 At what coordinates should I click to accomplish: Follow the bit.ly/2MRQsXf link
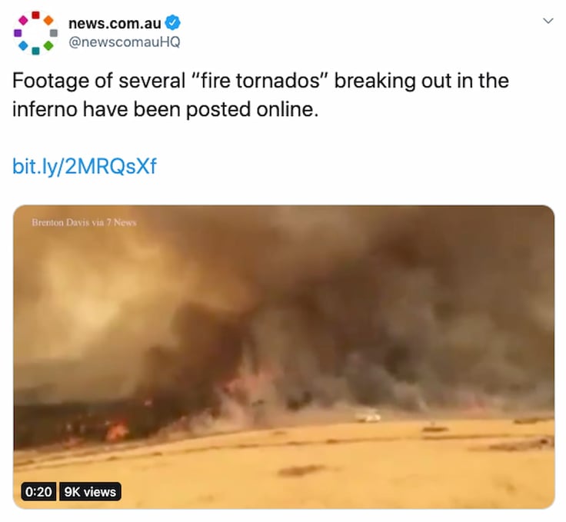pyautogui.click(x=85, y=166)
